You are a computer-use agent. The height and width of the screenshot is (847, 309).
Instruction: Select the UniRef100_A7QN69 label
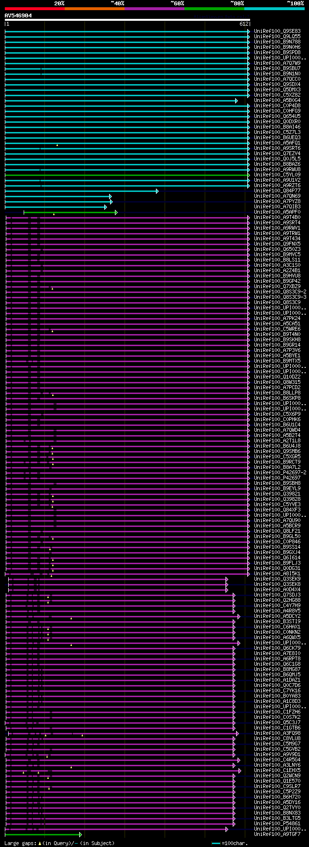click(277, 196)
